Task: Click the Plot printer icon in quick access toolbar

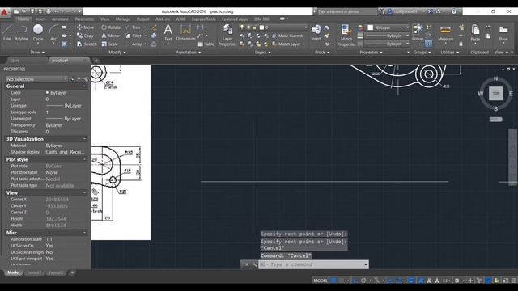Action: 49,11
